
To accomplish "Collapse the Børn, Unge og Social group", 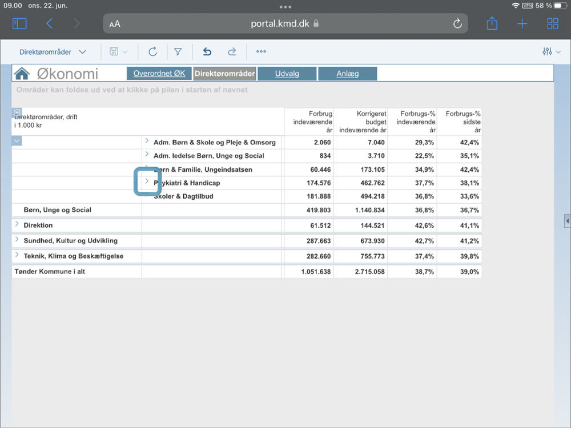I will point(17,141).
